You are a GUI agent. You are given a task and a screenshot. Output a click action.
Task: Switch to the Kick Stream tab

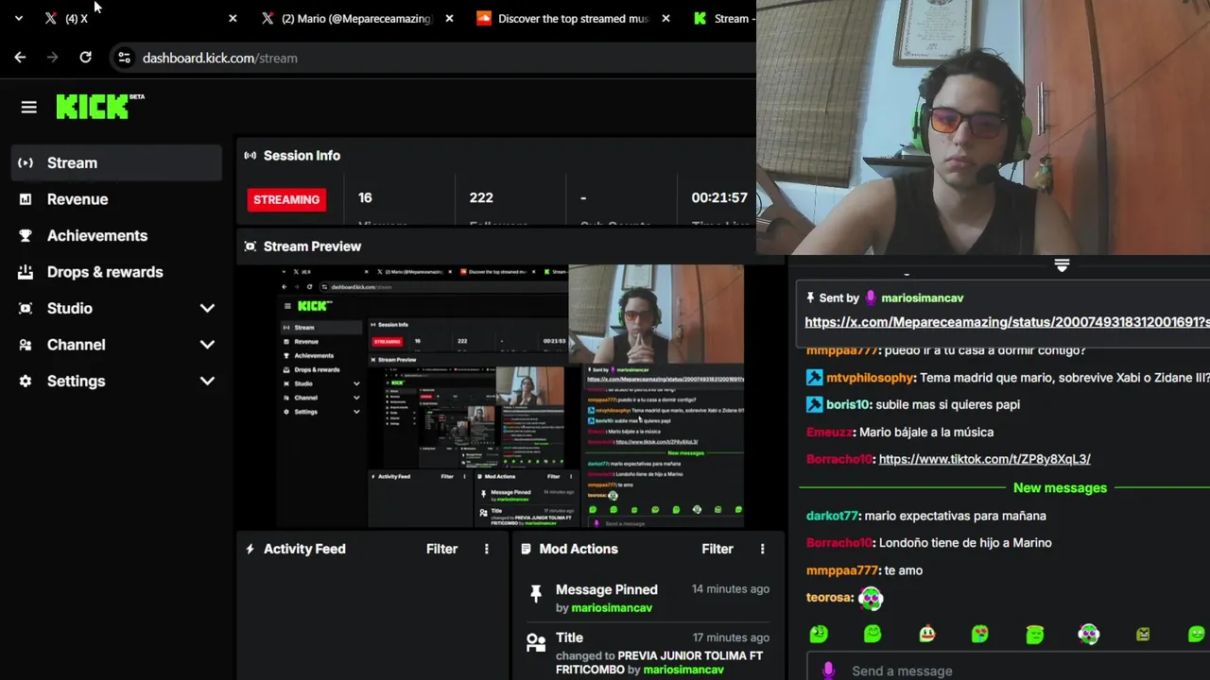[722, 18]
